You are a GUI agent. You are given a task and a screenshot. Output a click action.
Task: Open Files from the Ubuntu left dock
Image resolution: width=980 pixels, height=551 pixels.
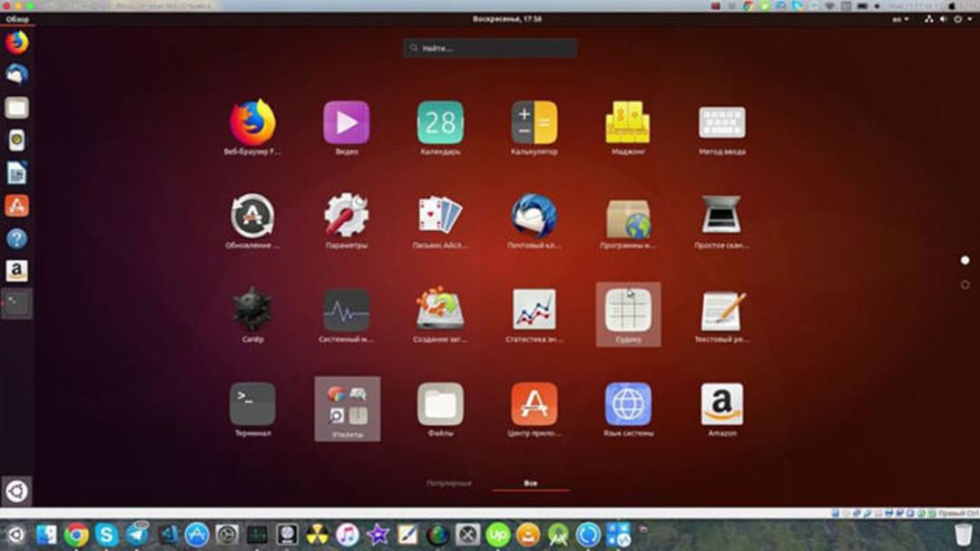coord(17,107)
